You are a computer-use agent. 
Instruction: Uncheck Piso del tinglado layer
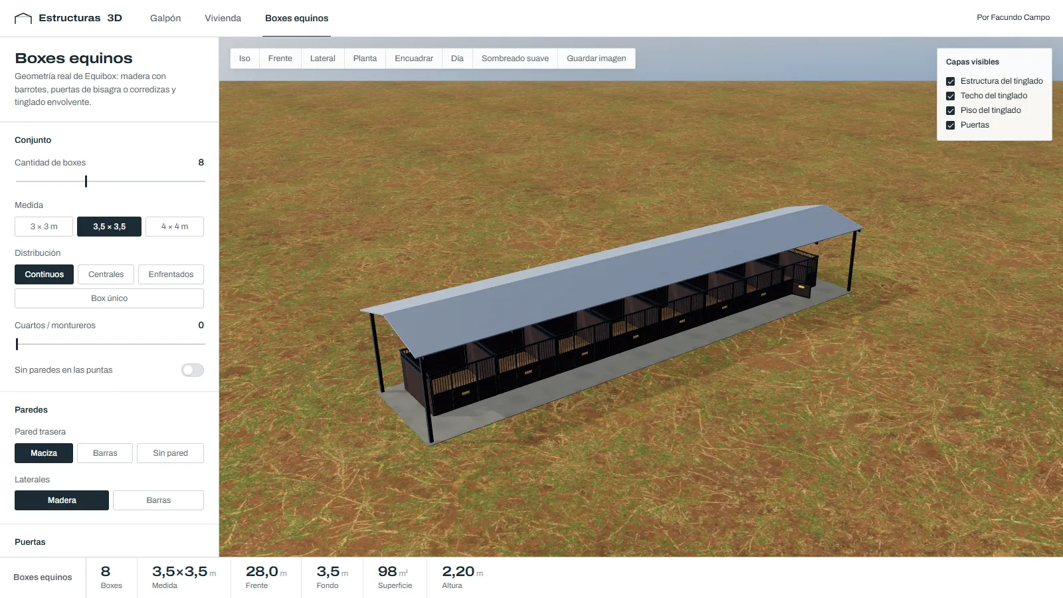pos(951,110)
